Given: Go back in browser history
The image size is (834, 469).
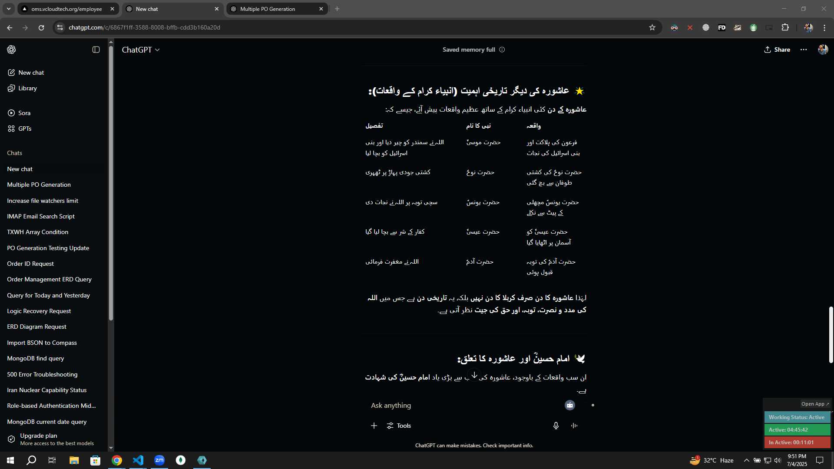Looking at the screenshot, I should pyautogui.click(x=10, y=27).
